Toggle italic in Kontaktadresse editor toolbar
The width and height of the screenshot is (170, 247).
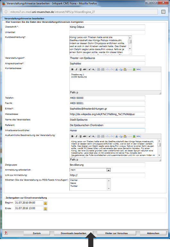76,69
